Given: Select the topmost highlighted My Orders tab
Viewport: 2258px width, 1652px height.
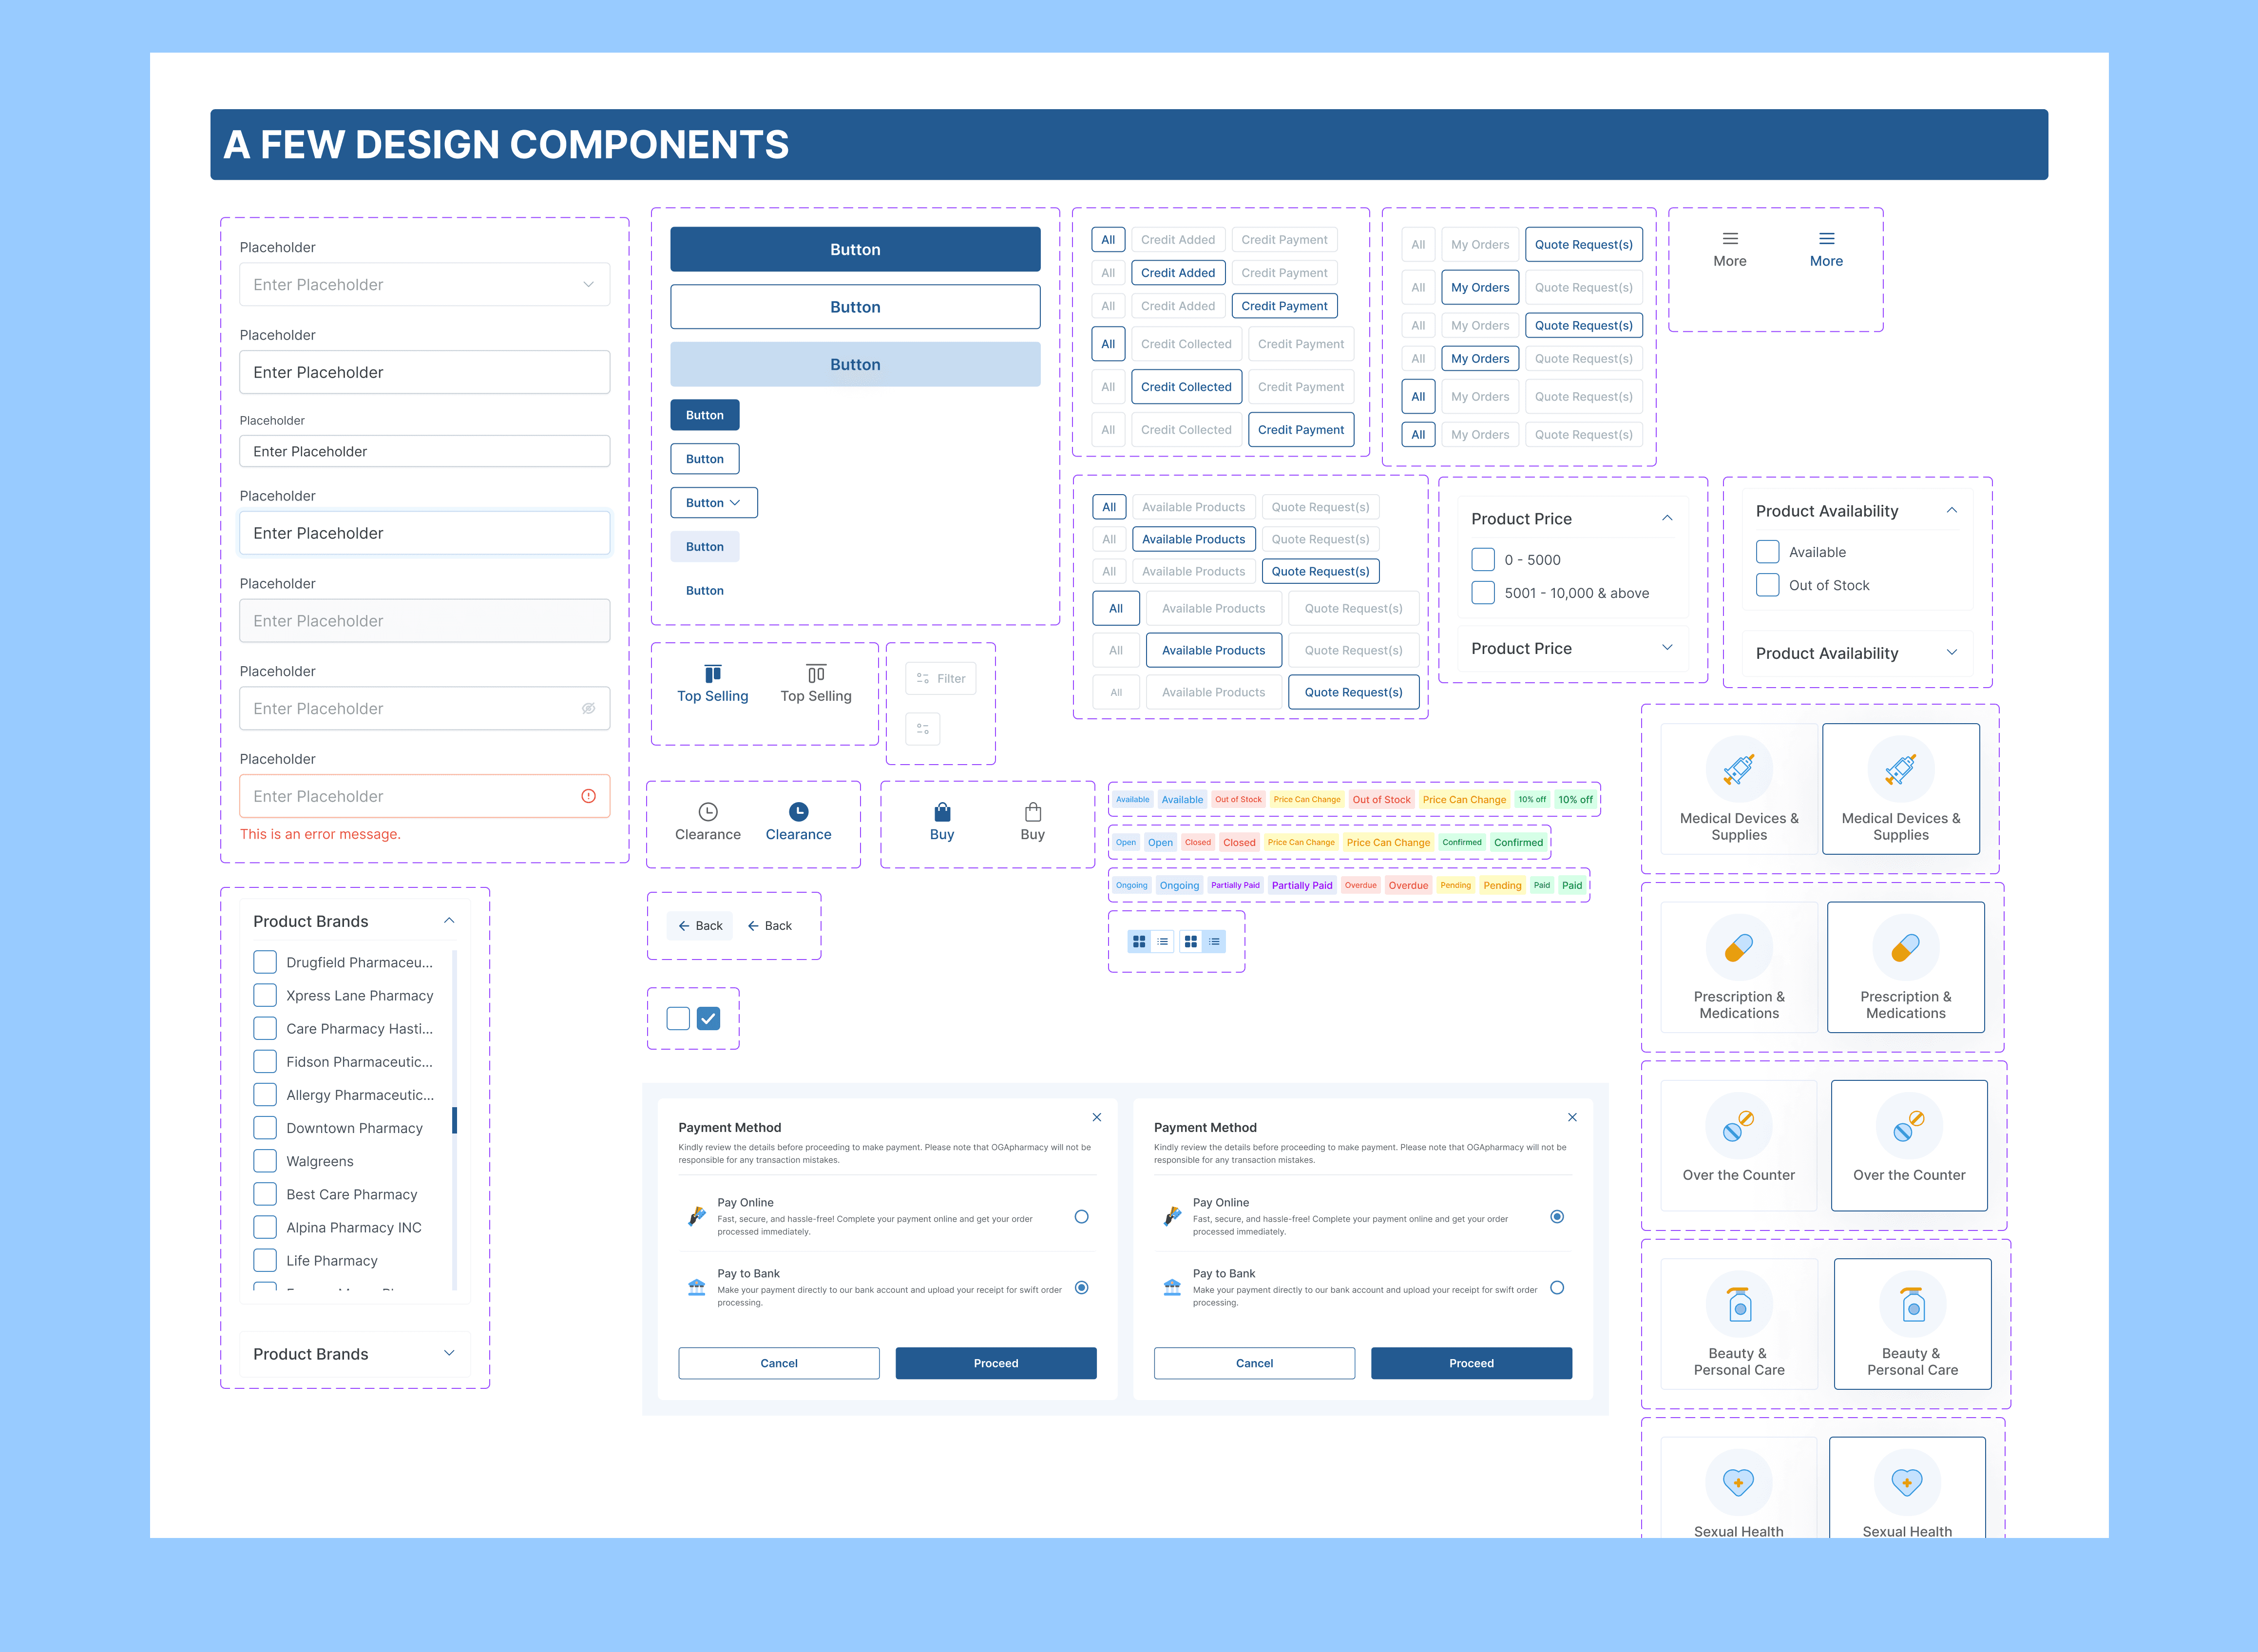Looking at the screenshot, I should coord(1480,288).
